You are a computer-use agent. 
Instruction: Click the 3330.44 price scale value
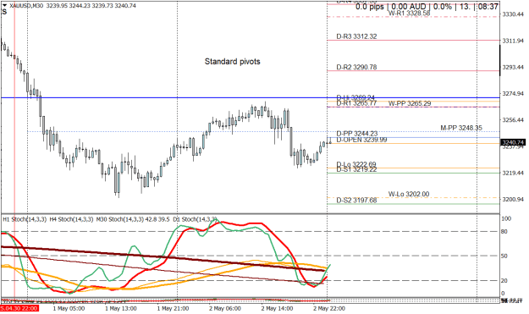pos(513,14)
